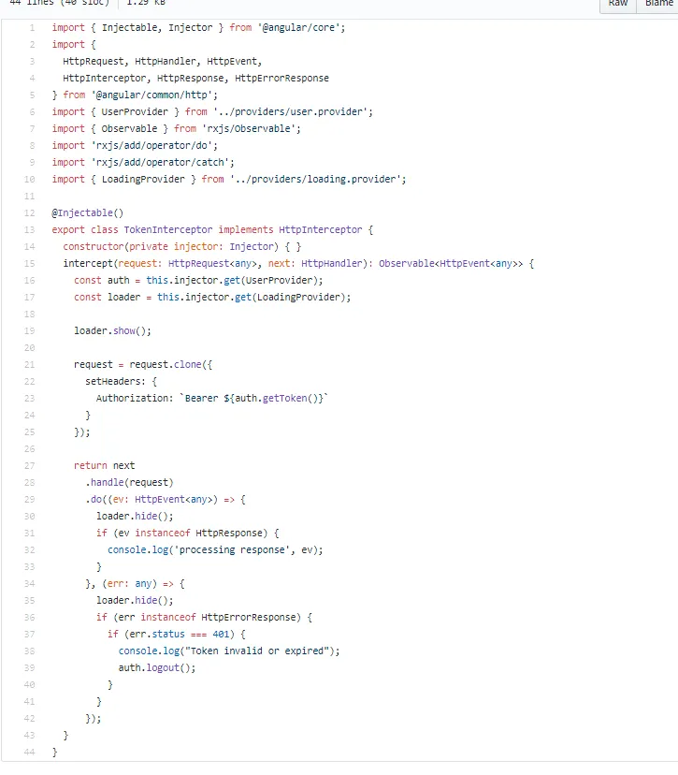Click '@angular/common/http' string
This screenshot has width=678, height=775.
(x=151, y=95)
